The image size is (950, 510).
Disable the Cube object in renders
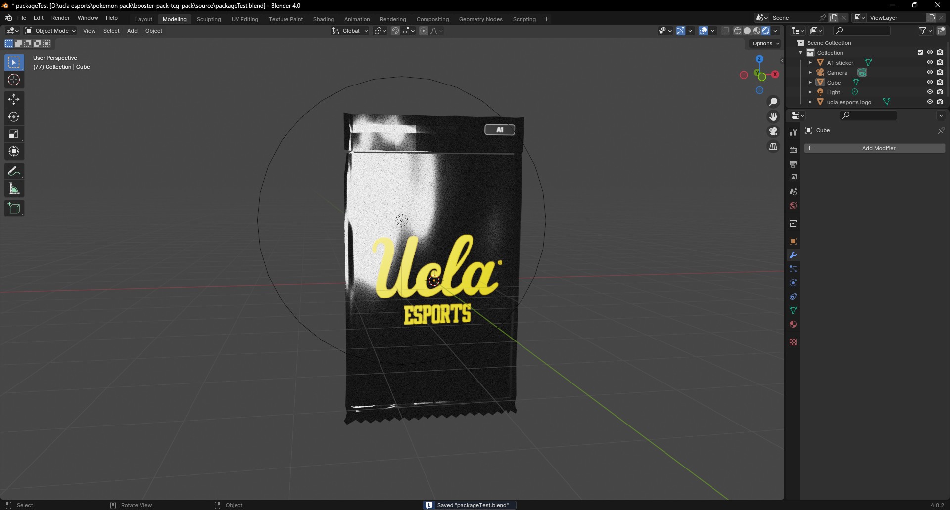coord(940,83)
